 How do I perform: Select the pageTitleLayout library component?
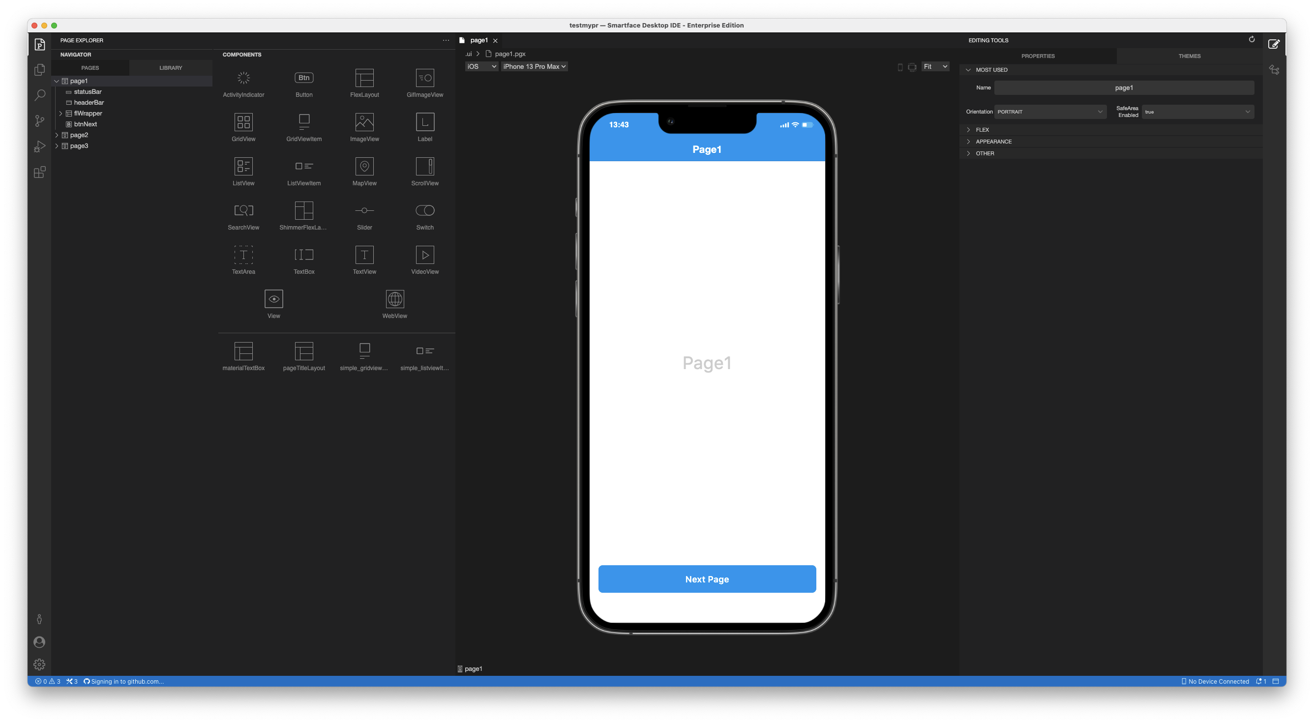[x=304, y=356]
